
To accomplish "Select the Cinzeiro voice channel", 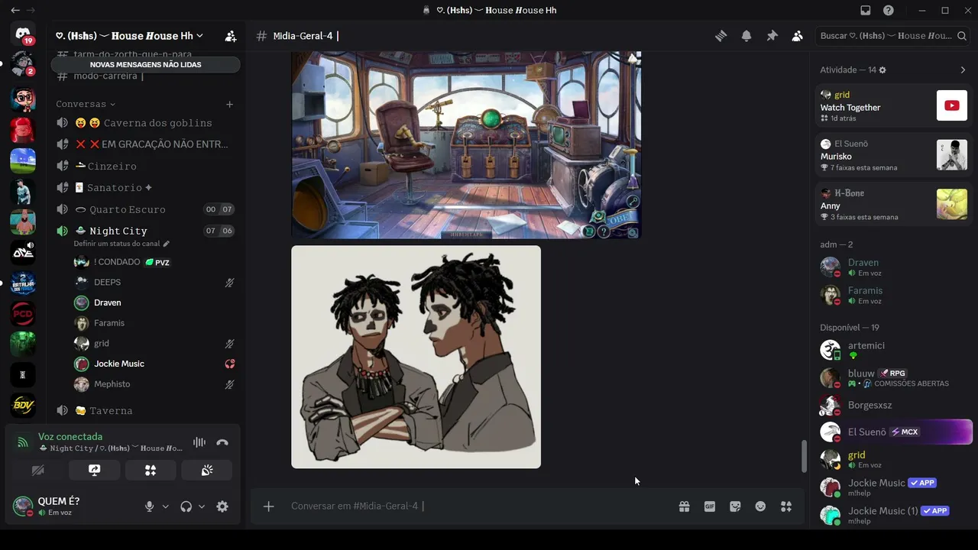I will (145, 166).
